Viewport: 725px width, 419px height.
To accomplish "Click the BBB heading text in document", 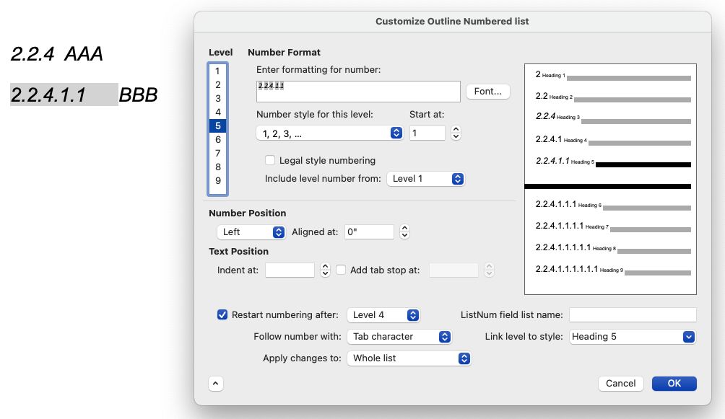I will point(138,95).
